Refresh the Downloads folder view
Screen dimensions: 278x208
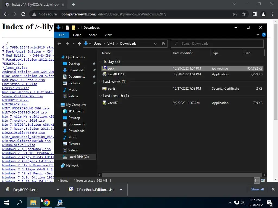pos(163,44)
